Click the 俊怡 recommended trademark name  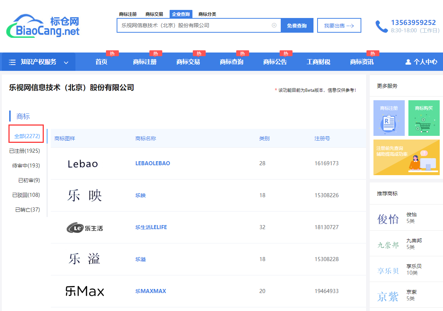pos(412,215)
